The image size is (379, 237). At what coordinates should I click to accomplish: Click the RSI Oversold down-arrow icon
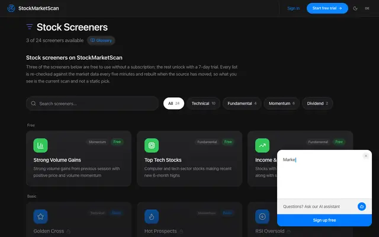(x=262, y=216)
